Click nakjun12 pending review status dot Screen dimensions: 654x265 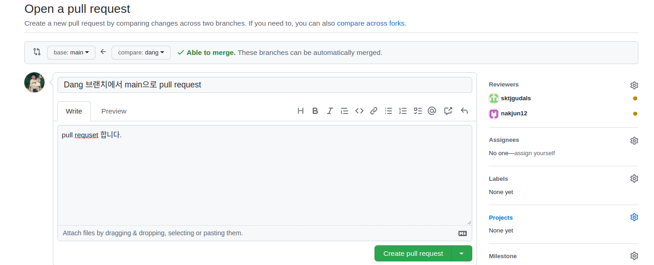click(635, 114)
